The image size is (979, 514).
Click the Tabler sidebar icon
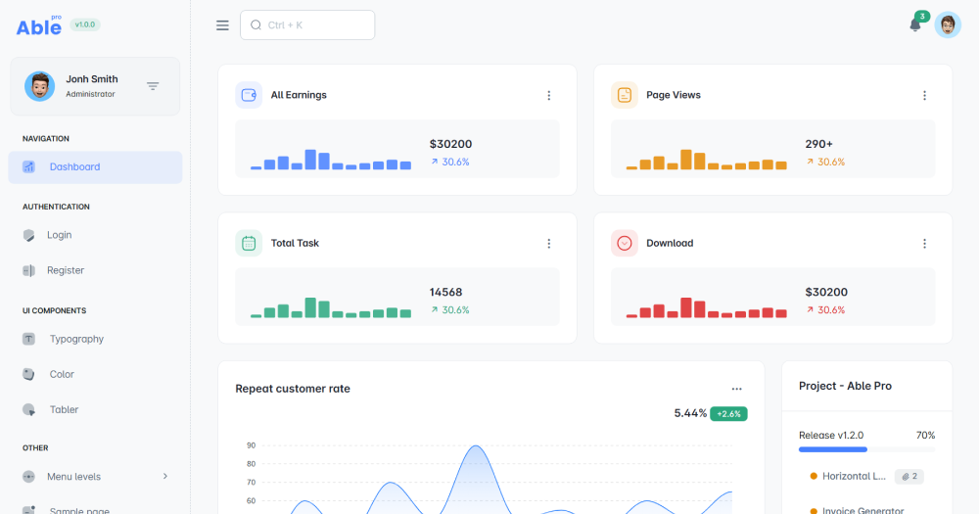(x=28, y=409)
